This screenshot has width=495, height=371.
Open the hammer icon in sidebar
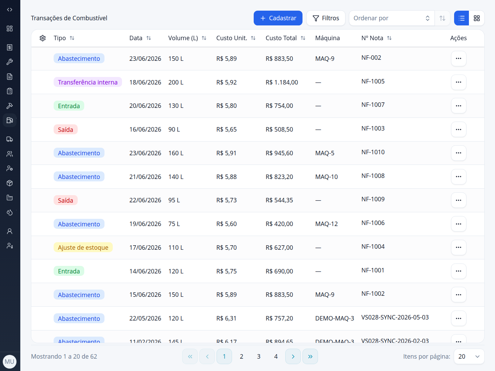tap(10, 106)
